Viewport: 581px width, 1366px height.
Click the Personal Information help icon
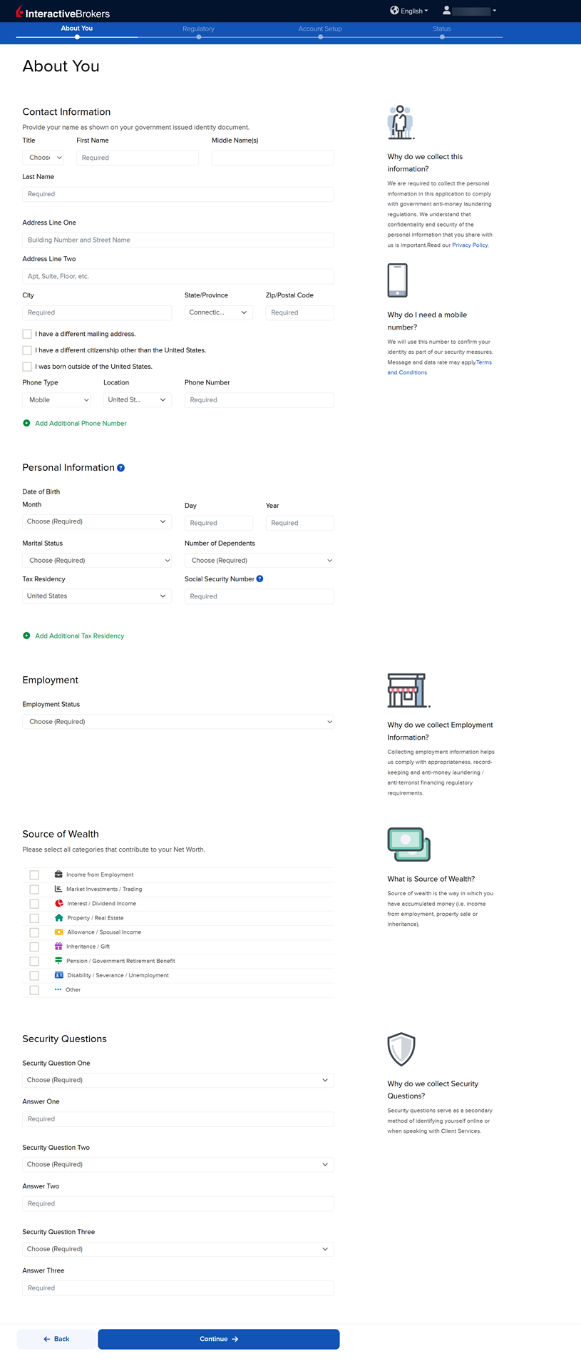tap(120, 468)
